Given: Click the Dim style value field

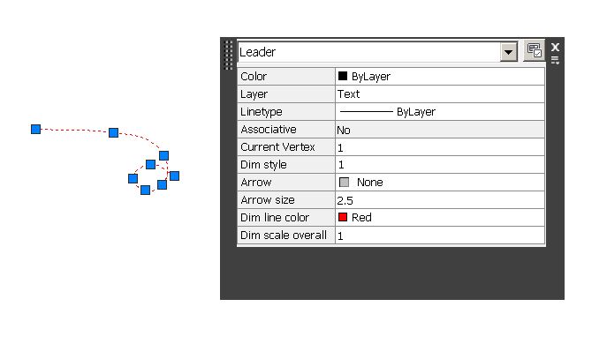Looking at the screenshot, I should [440, 165].
